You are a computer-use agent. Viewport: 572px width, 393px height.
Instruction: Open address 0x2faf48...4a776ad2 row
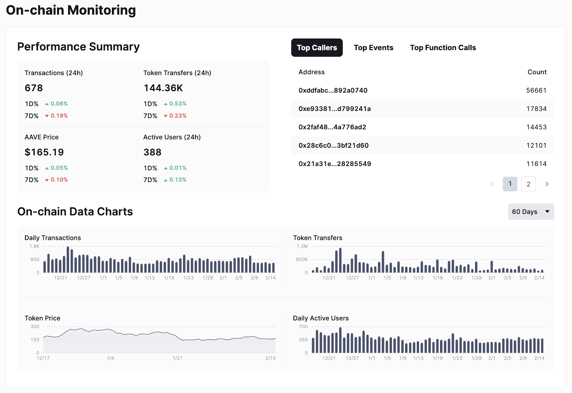(423, 127)
